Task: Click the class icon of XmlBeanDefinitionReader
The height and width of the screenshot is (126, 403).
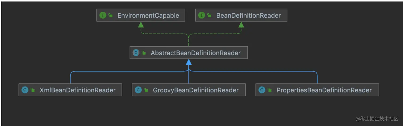Action: tap(25, 90)
